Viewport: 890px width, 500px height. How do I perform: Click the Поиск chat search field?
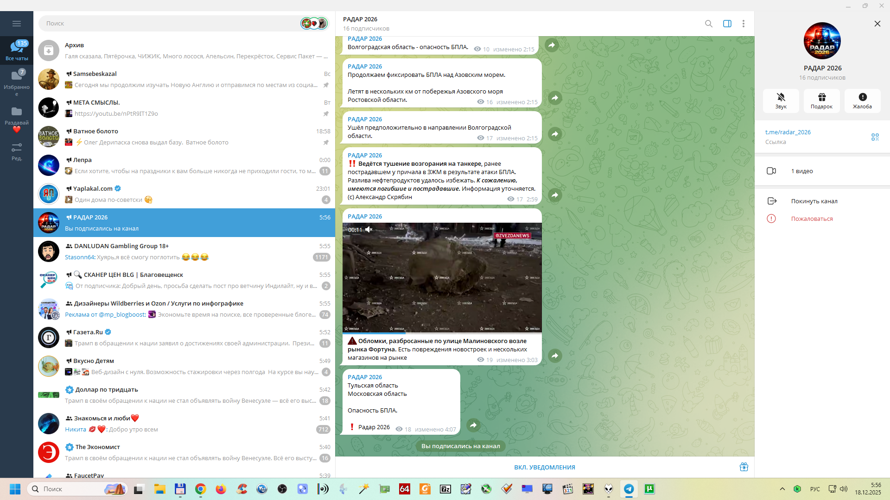tap(172, 24)
